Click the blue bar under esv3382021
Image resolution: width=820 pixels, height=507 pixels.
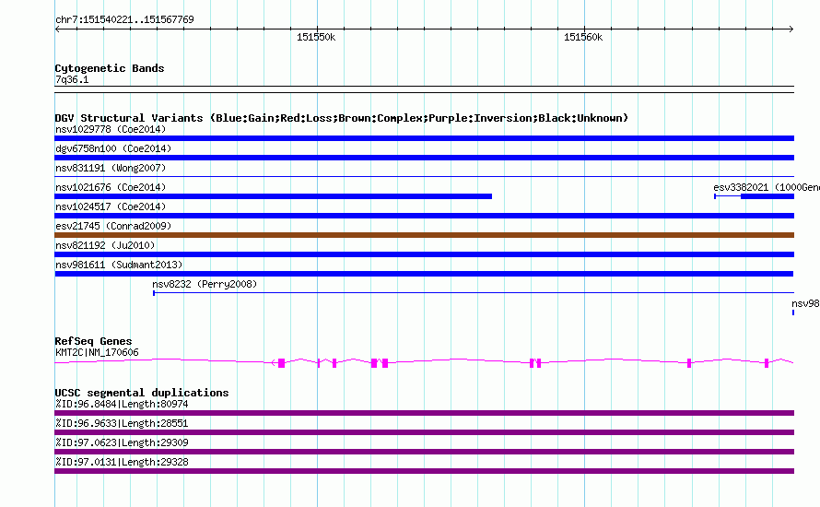pos(767,196)
